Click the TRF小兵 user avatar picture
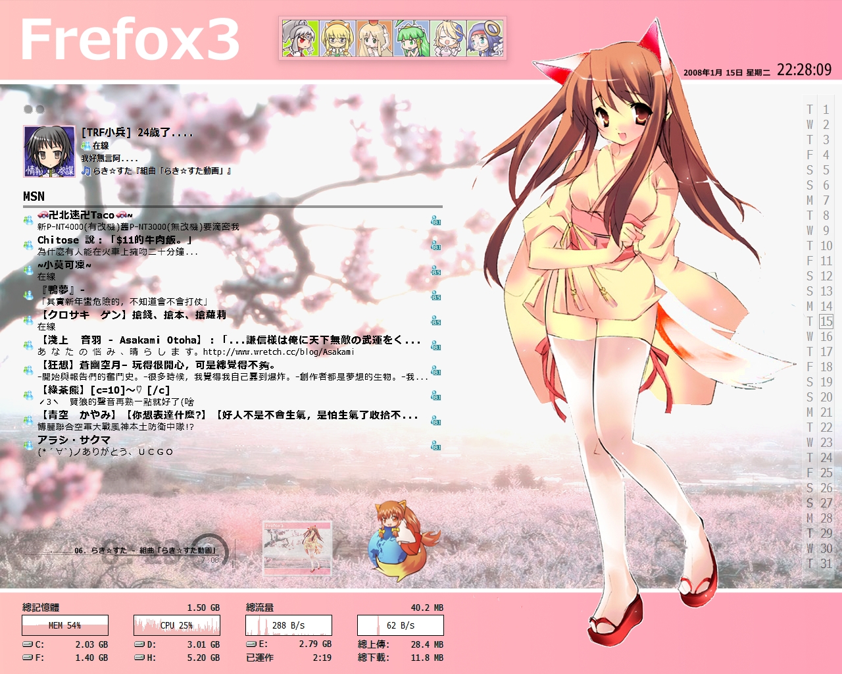842x674 pixels. (x=49, y=151)
